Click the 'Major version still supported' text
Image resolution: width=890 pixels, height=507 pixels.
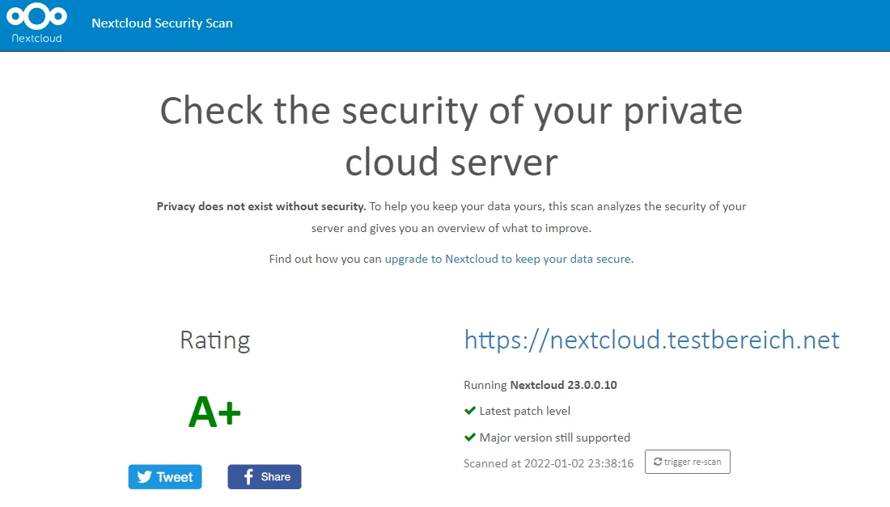coord(554,437)
